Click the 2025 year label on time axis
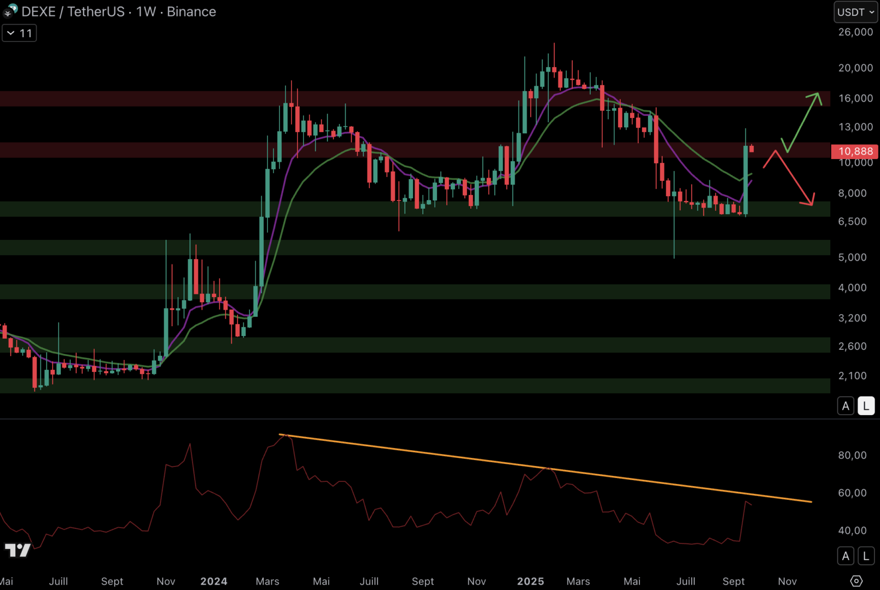The image size is (880, 590). (x=531, y=581)
